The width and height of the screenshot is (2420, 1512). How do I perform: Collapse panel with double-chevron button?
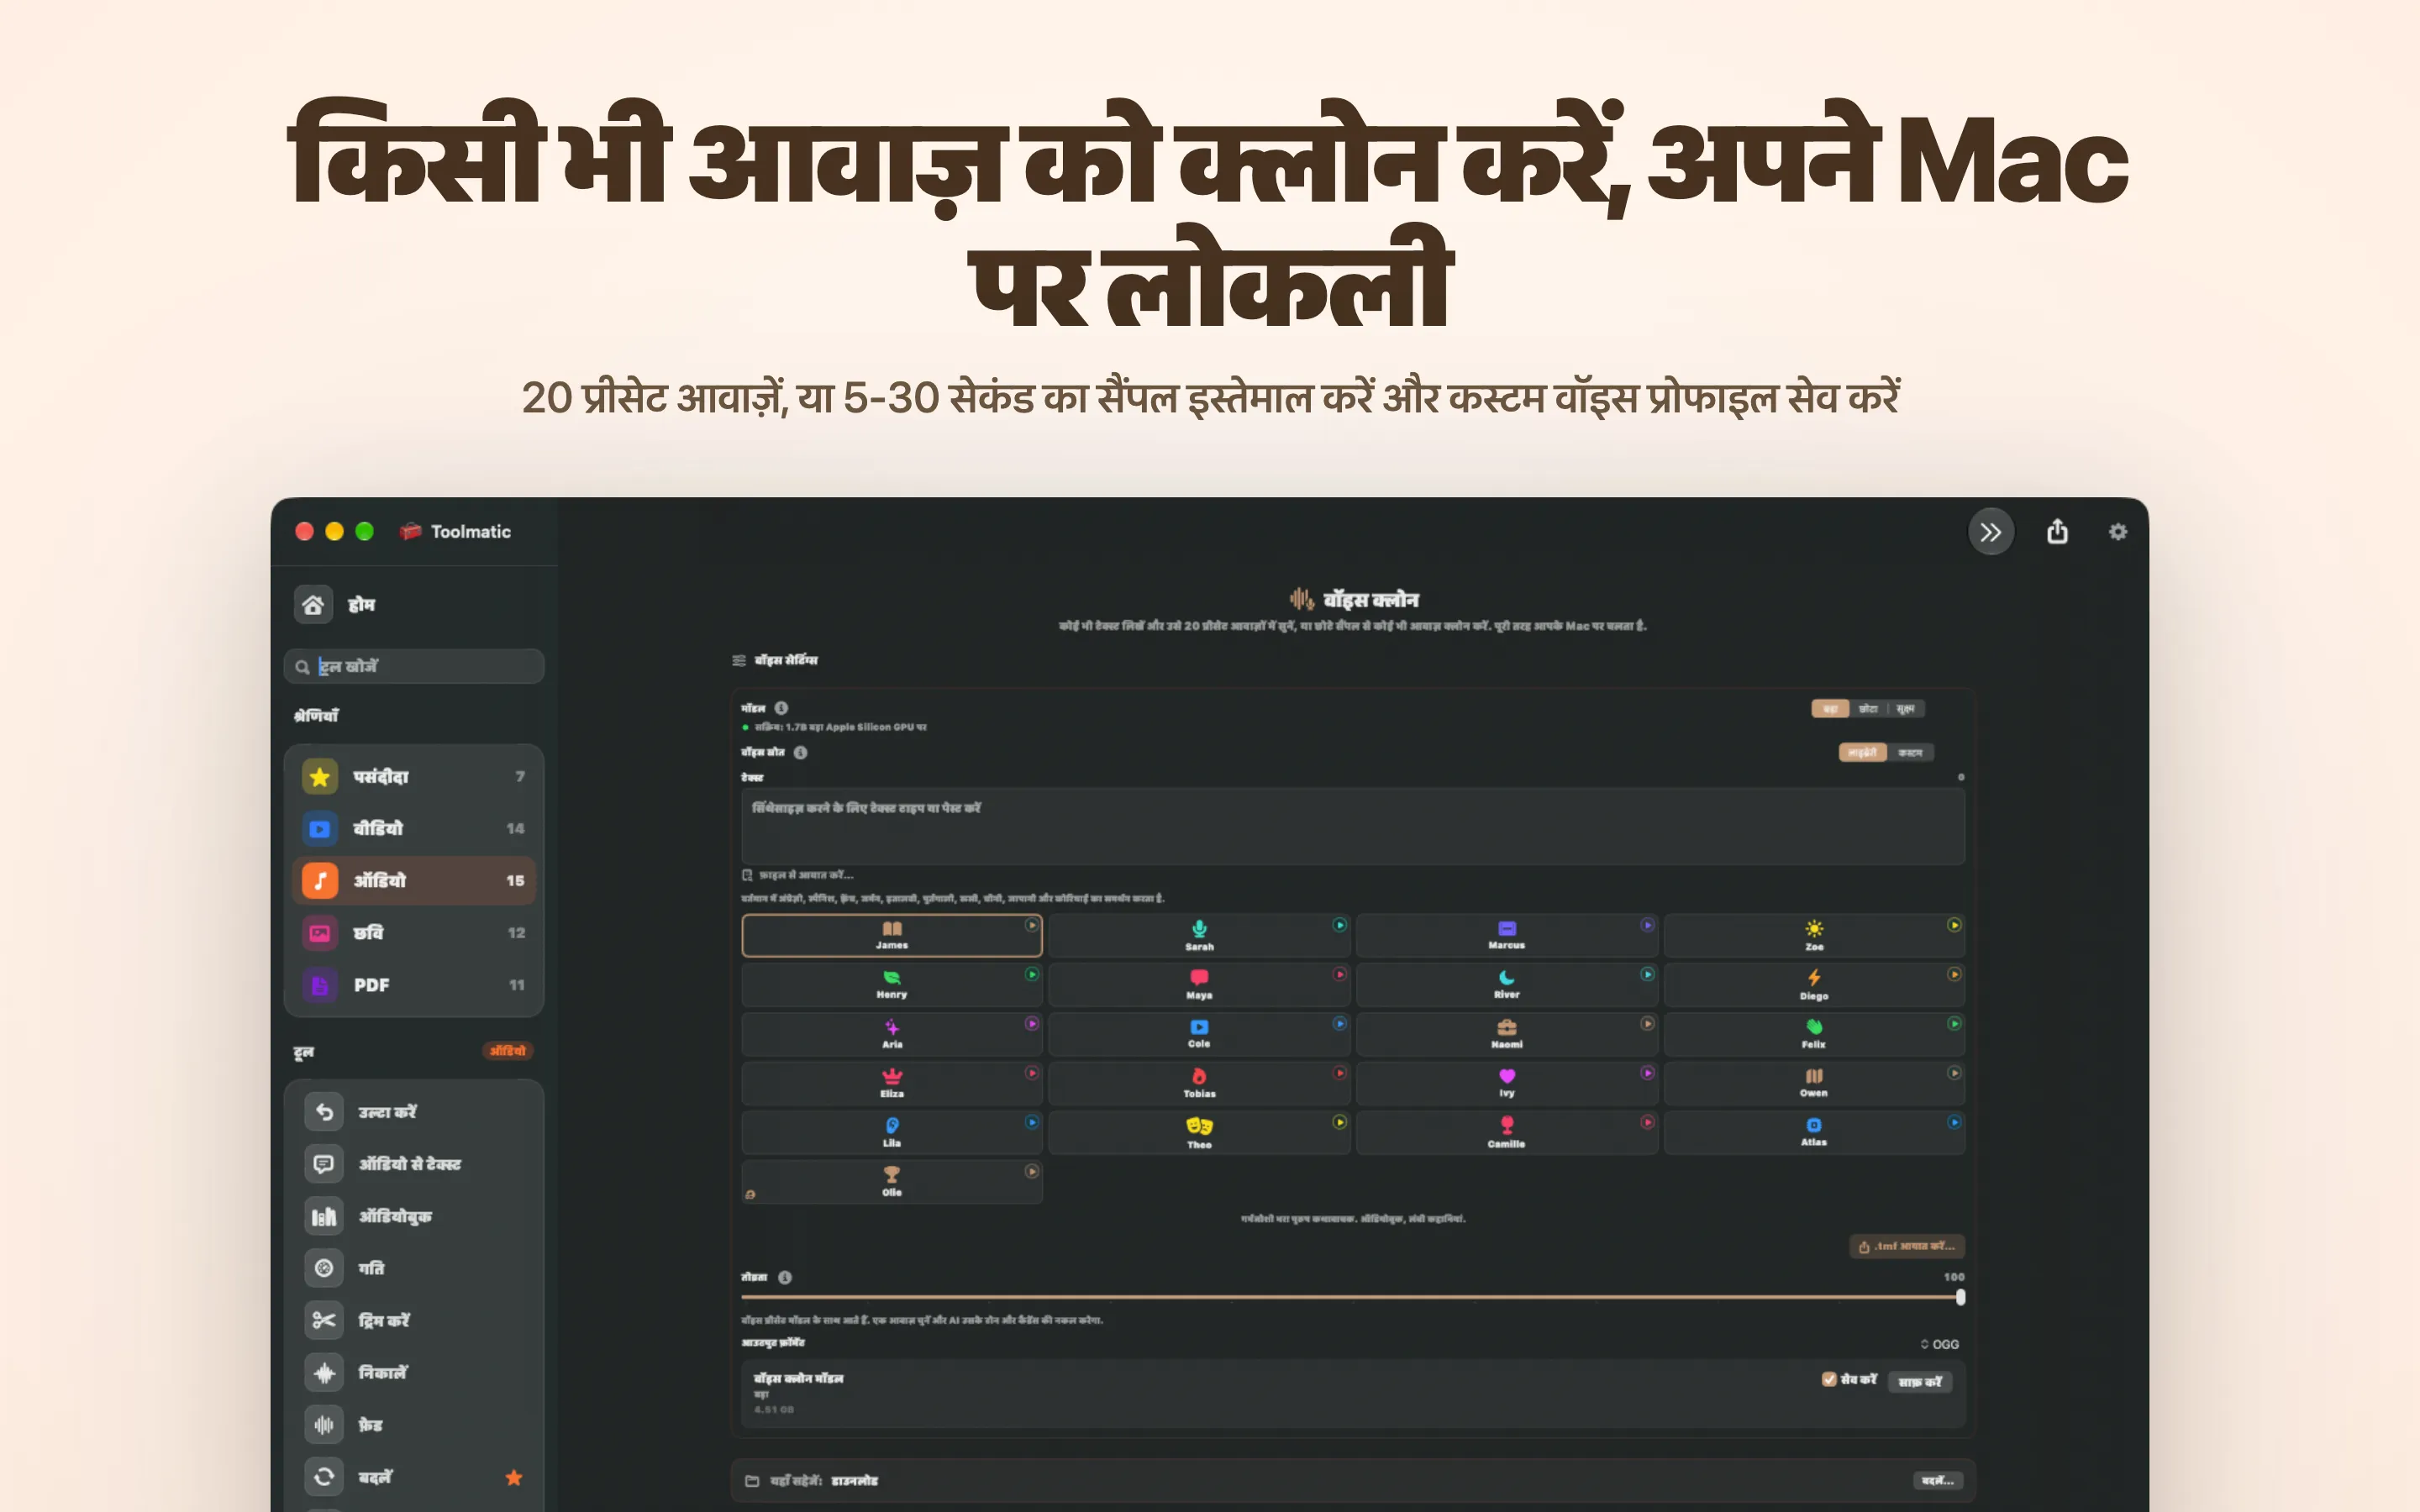(1990, 531)
